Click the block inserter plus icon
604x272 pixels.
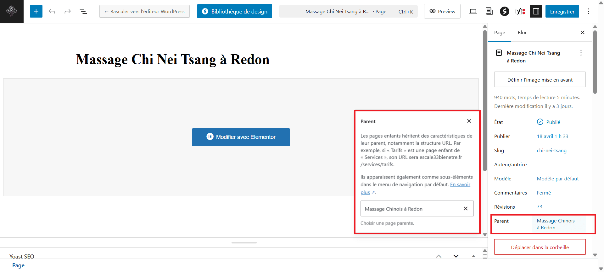point(36,12)
